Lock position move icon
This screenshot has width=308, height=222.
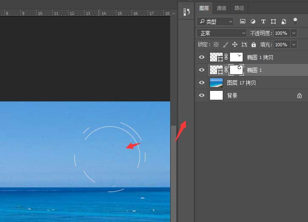pyautogui.click(x=235, y=45)
